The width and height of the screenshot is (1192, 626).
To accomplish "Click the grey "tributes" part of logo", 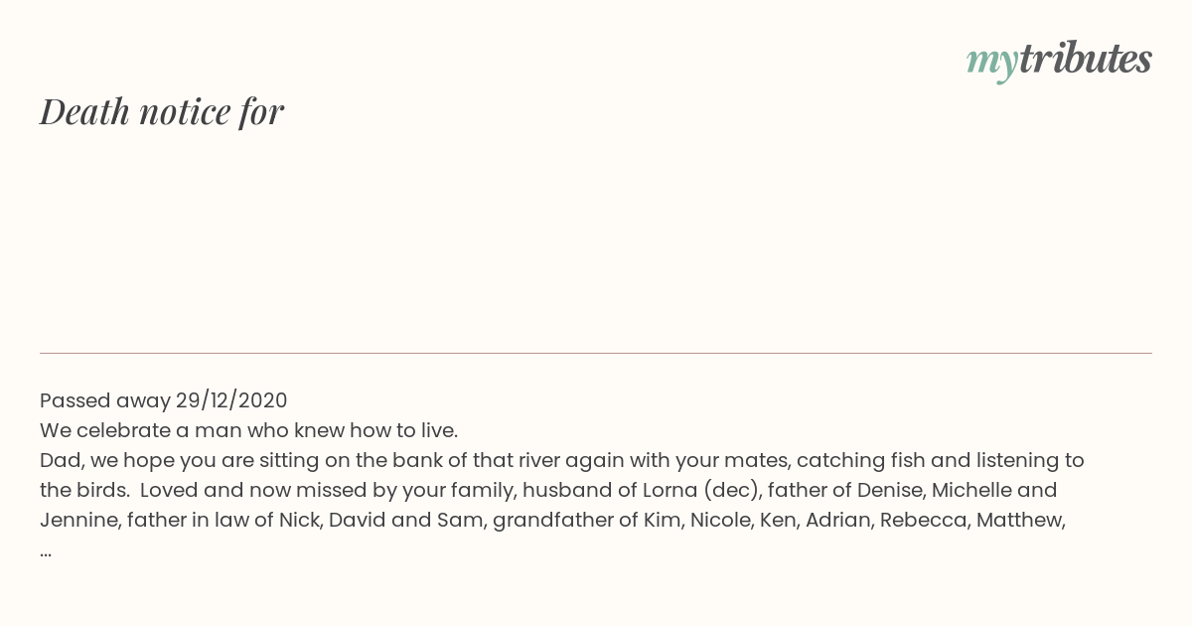I will coord(1085,59).
